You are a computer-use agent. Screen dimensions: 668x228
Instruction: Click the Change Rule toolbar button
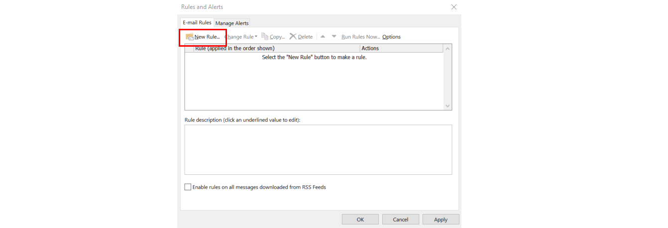[x=241, y=37]
